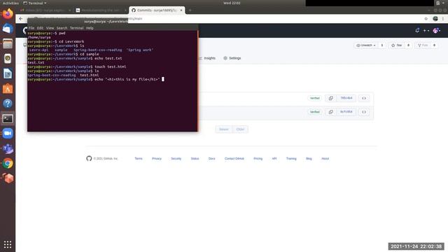This screenshot has width=448, height=252.
Task: Browse repository at commit 795c4b4
Action: 364,98
